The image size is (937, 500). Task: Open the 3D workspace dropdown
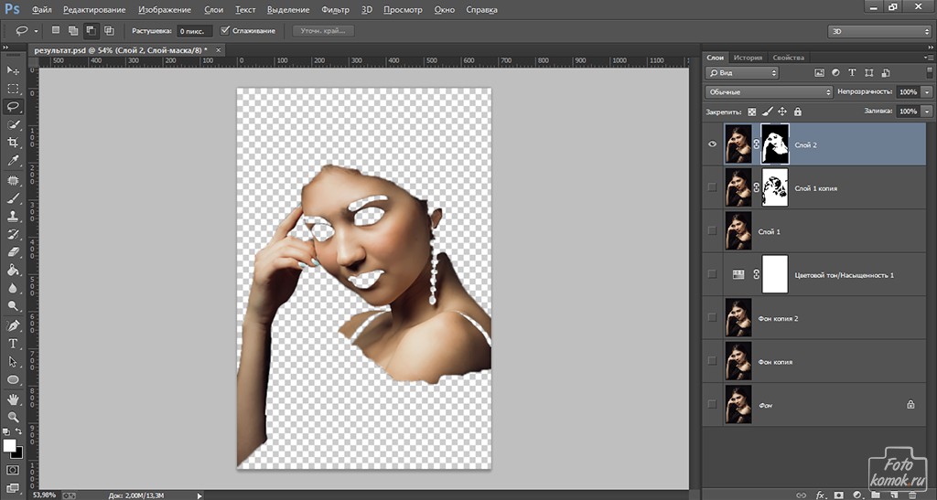(x=878, y=31)
